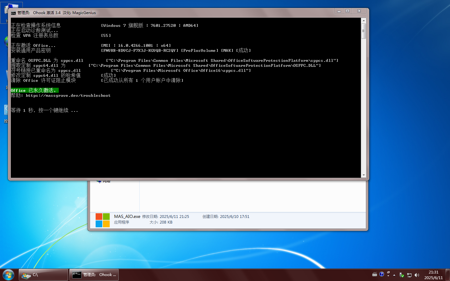Click the blue language bar help icon
Viewport: 450px width, 281px height.
point(382,274)
